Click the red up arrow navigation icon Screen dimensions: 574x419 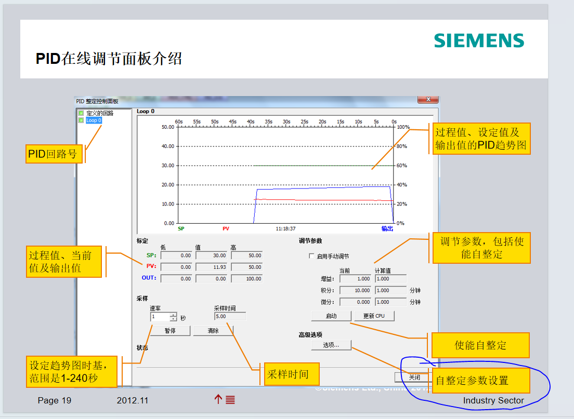point(218,399)
